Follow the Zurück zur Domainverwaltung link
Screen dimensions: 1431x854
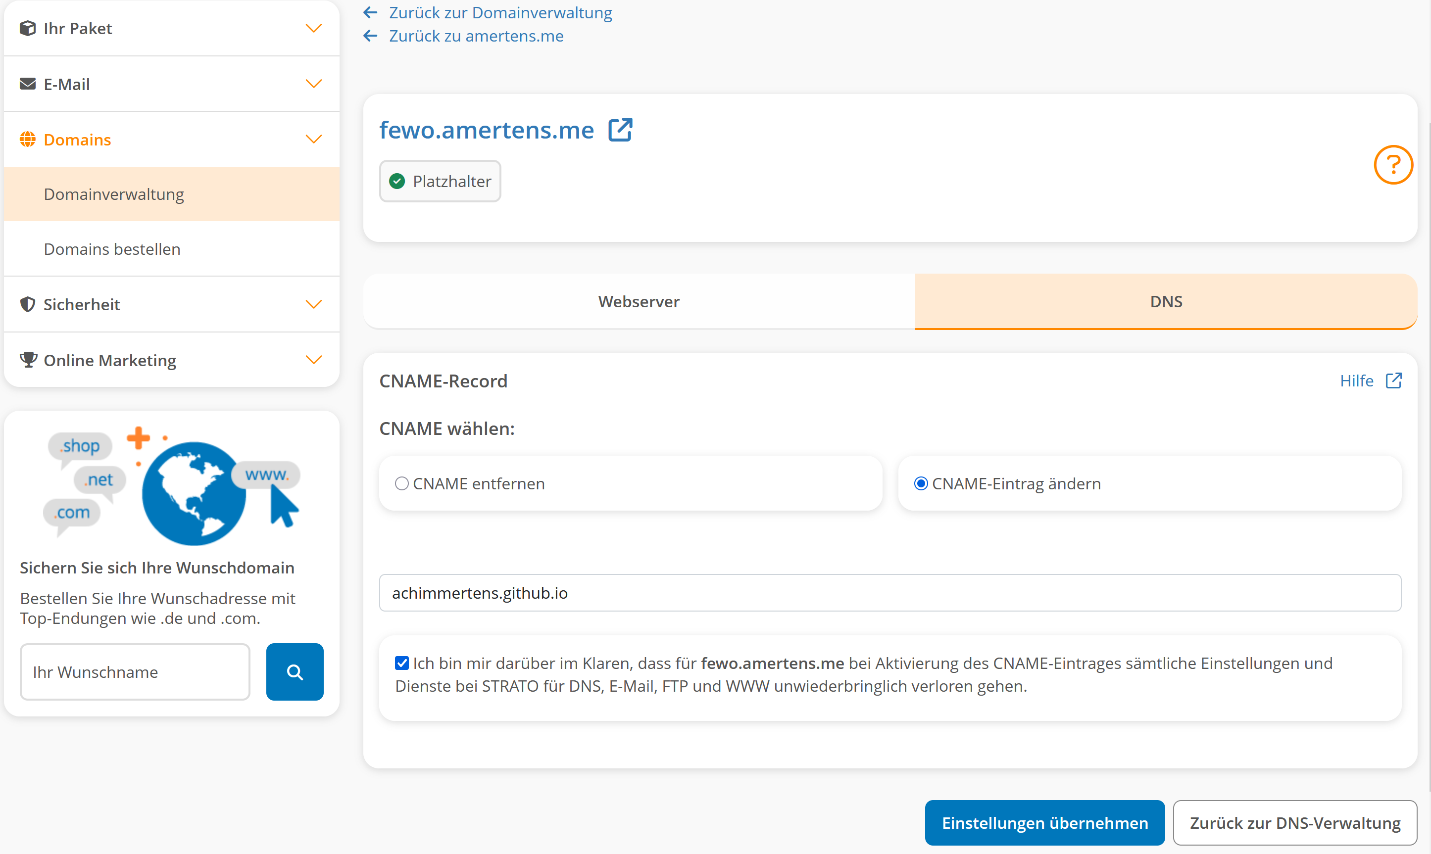[500, 12]
